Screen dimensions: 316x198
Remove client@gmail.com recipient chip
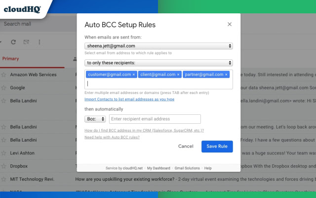178,75
